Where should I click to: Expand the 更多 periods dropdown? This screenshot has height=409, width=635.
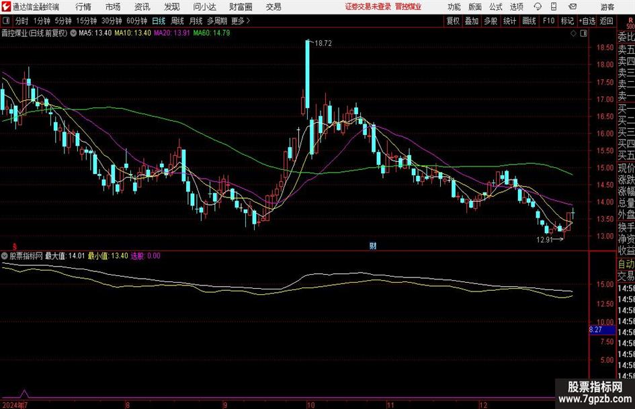(241, 21)
